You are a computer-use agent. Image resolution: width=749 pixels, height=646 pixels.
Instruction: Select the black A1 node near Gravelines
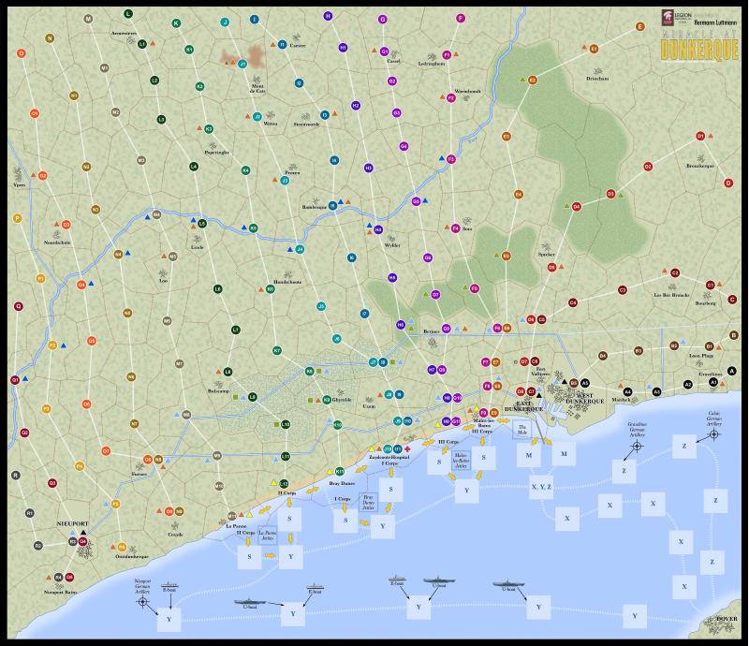[713, 382]
